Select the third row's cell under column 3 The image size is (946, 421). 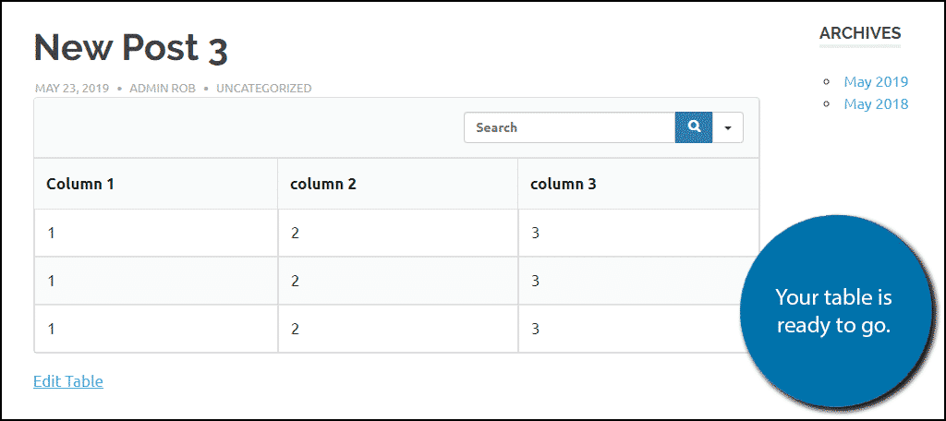[x=638, y=329]
